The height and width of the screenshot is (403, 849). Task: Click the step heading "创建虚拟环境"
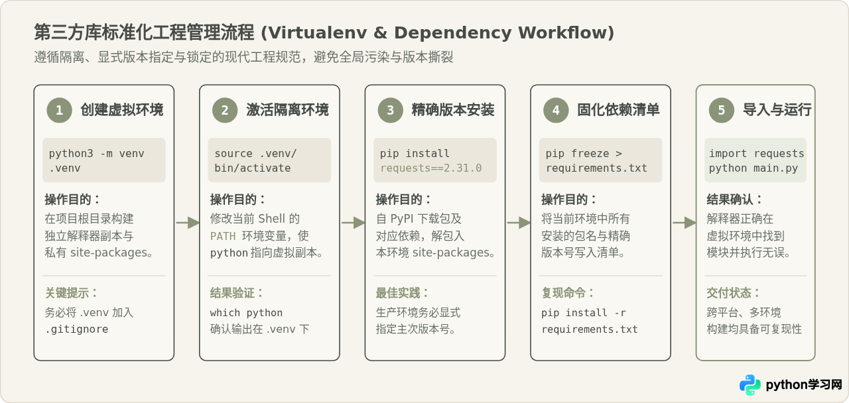pyautogui.click(x=122, y=110)
